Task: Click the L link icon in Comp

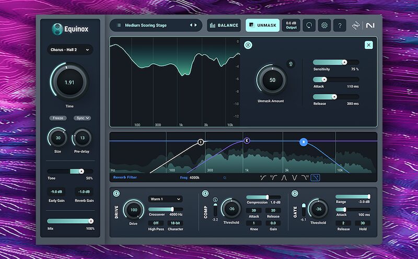Action: 215,199
